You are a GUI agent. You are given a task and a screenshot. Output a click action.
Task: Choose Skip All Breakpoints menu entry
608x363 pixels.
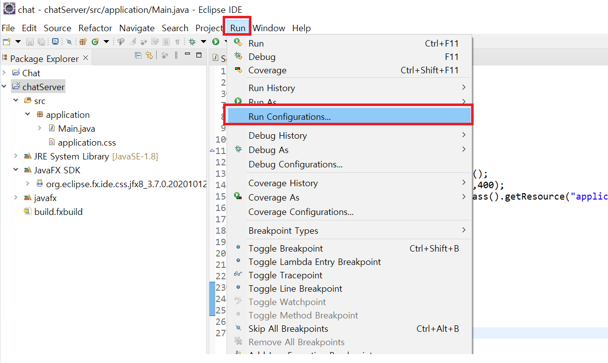[350, 329]
